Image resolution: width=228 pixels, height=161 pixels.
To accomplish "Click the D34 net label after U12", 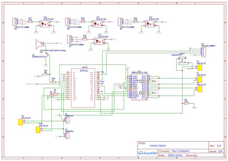I will [165, 22].
